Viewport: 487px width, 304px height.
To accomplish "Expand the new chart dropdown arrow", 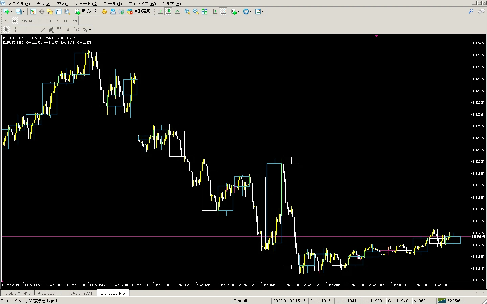I will tap(12, 11).
